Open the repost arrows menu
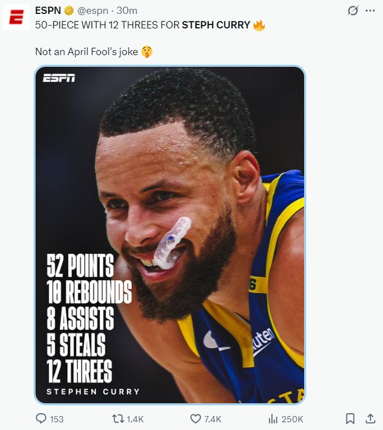The width and height of the screenshot is (383, 430). point(118,419)
